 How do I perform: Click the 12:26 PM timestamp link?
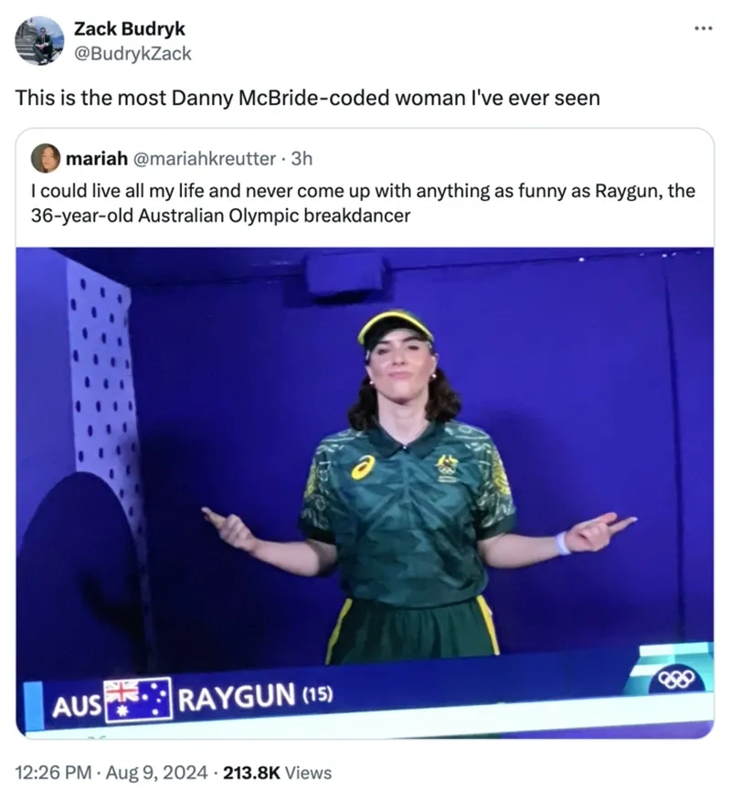(54, 773)
